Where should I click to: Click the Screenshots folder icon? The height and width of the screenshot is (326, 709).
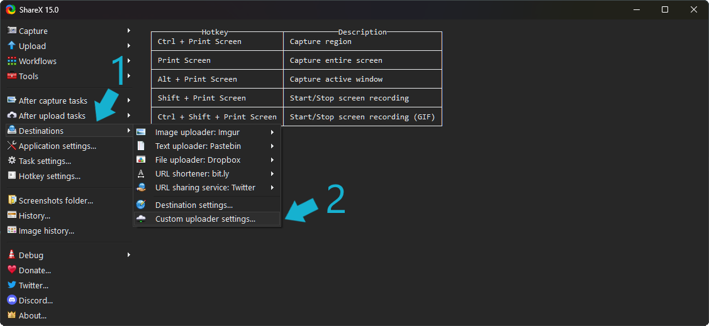(12, 200)
